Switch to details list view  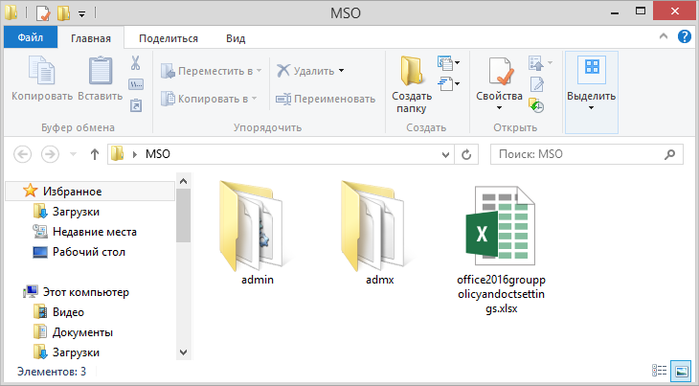click(660, 371)
